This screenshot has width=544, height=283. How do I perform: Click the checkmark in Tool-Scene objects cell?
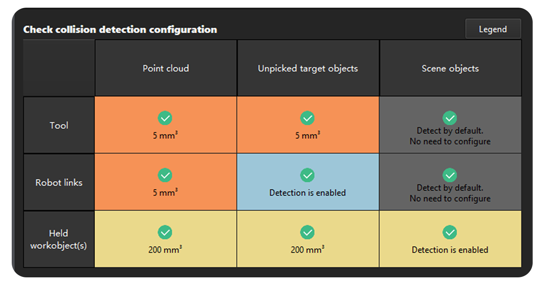click(450, 118)
